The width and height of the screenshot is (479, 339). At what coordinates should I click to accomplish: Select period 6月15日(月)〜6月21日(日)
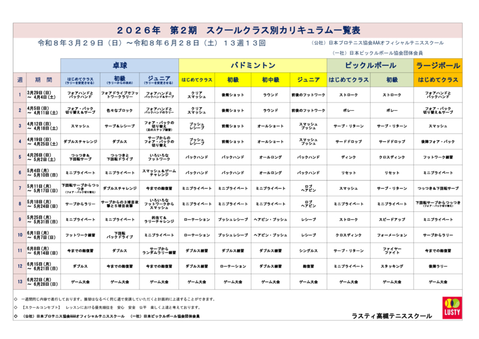pos(43,267)
